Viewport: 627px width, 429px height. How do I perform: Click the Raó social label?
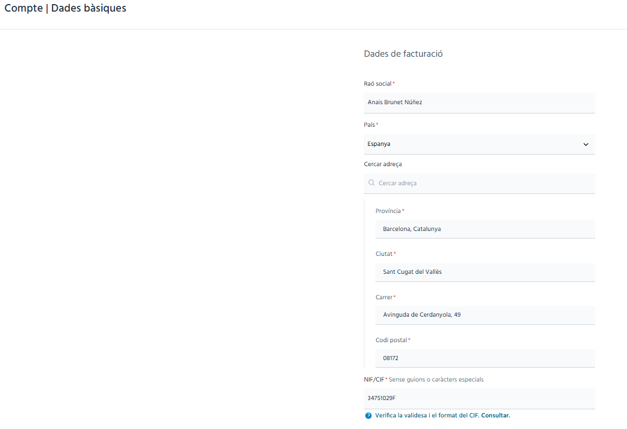coord(378,83)
